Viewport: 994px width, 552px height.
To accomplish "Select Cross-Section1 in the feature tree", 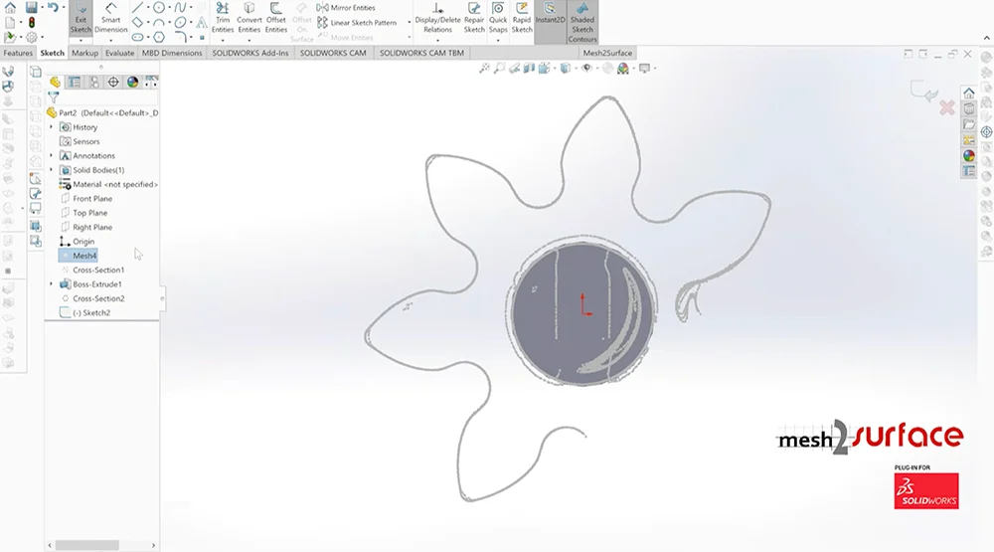I will [97, 271].
